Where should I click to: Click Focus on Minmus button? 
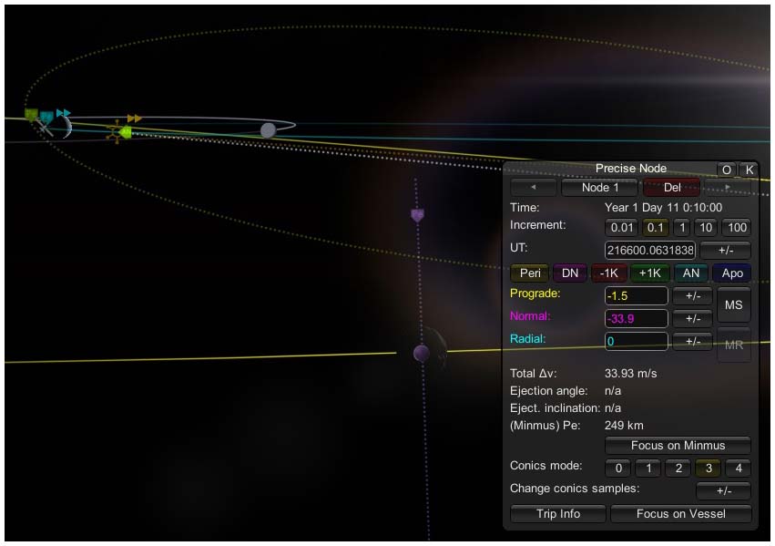click(x=678, y=445)
